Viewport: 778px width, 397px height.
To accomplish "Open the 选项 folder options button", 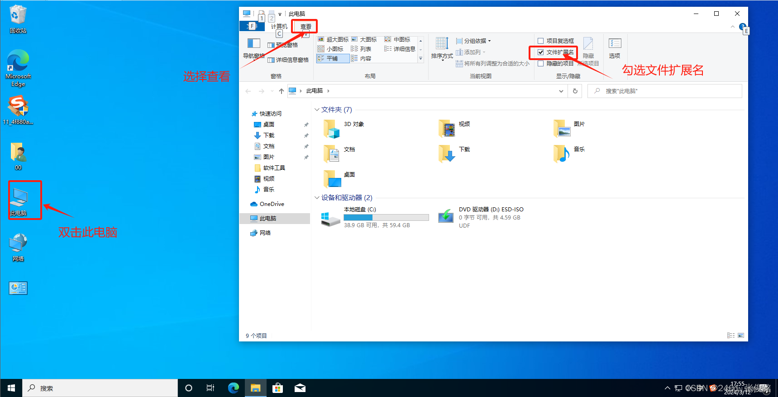I will click(615, 48).
